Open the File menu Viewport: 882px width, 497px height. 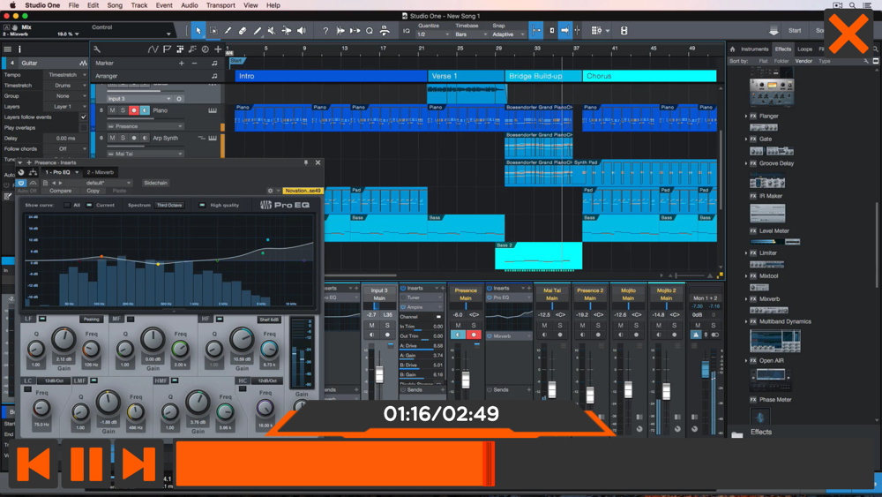[74, 5]
